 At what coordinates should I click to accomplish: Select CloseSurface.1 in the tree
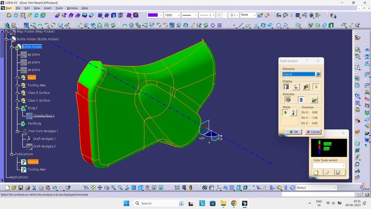pyautogui.click(x=44, y=116)
